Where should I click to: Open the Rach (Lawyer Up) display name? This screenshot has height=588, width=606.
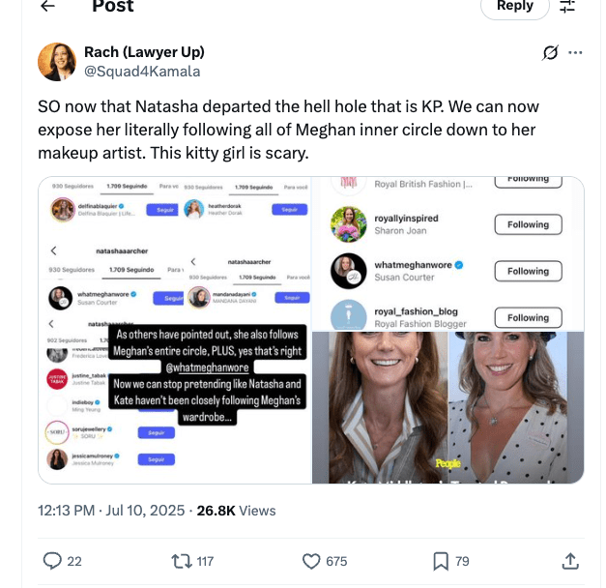144,52
